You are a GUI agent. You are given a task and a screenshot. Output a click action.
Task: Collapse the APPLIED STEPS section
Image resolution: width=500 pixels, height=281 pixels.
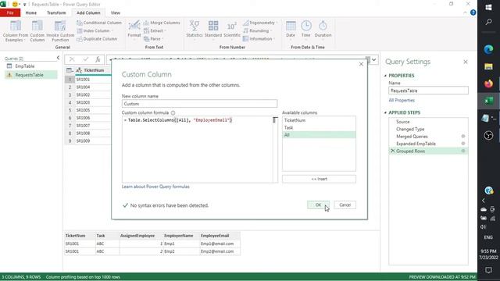(385, 112)
